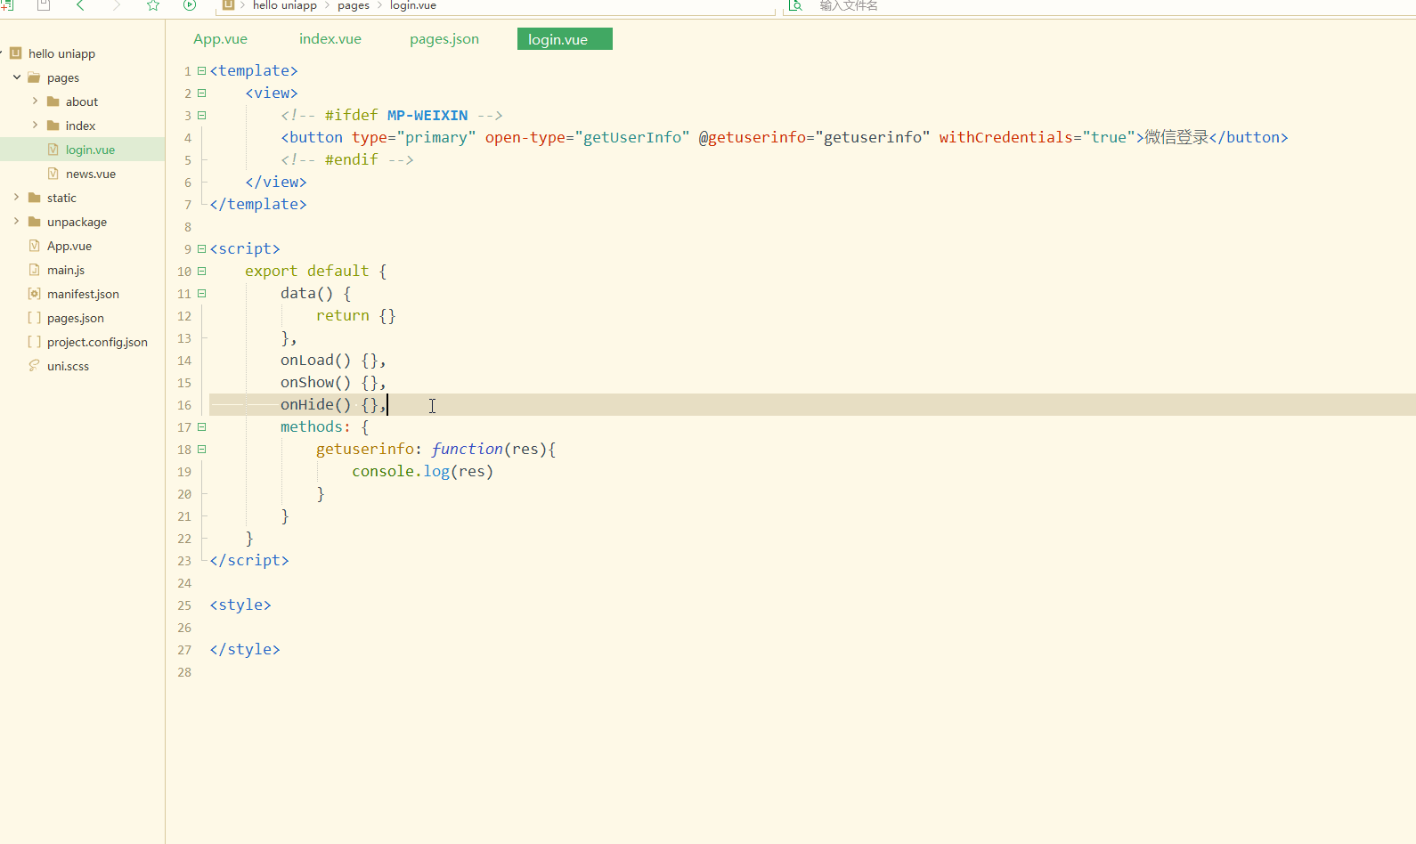1416x844 pixels.
Task: Click the star bookmark icon
Action: pyautogui.click(x=153, y=5)
